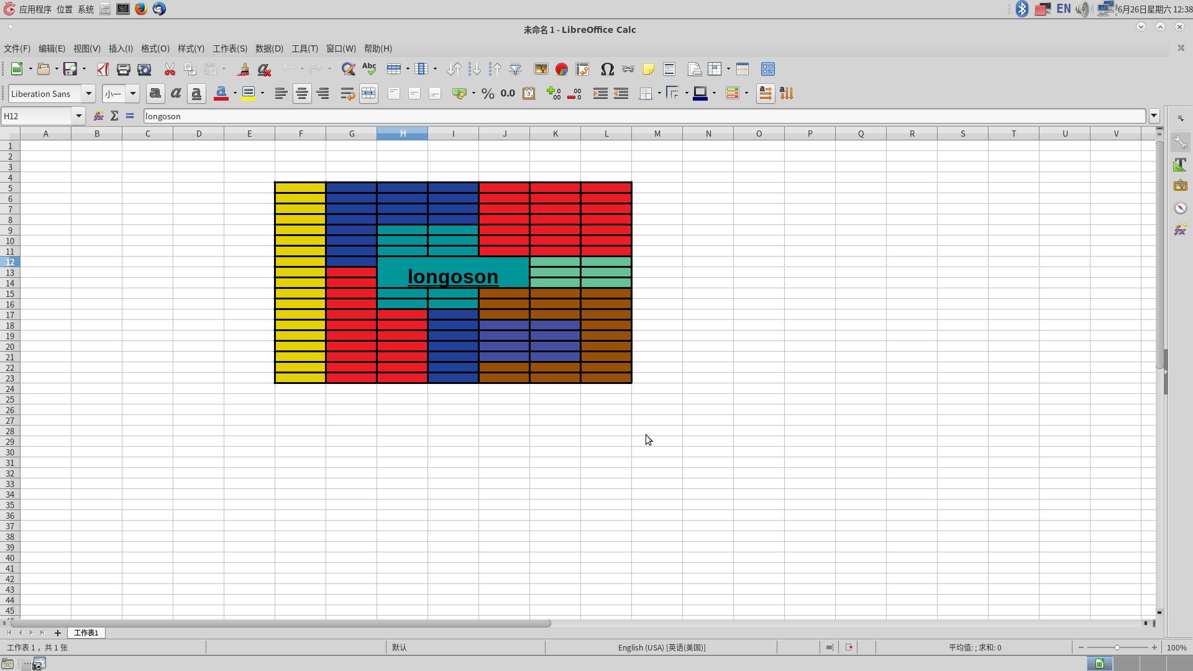
Task: Click the AutoFilter funnel icon
Action: [x=515, y=69]
